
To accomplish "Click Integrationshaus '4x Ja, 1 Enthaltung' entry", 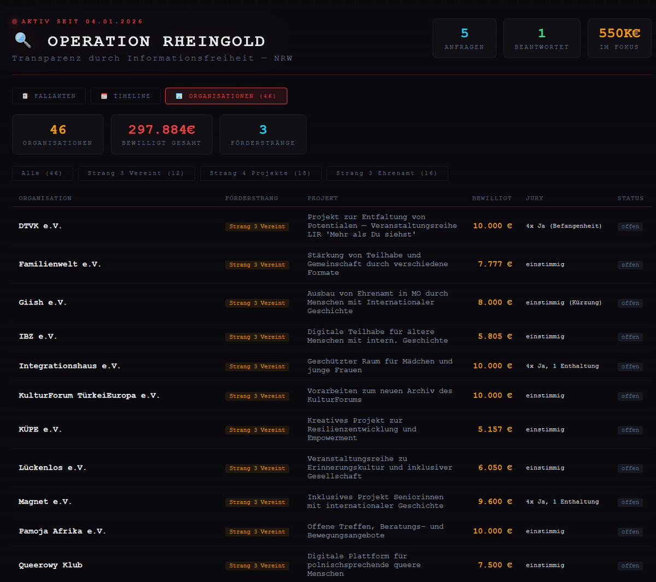I will (563, 366).
